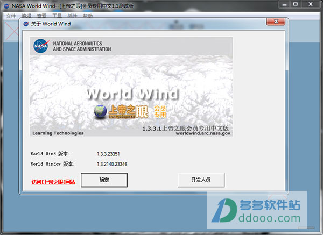323x235 pixels.
Task: Select the version text 1.3.2140.23346
Action: 112,164
